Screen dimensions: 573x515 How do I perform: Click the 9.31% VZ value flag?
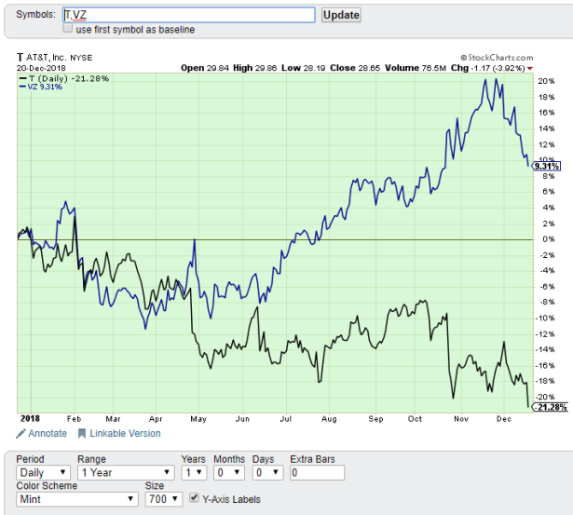coord(547,167)
